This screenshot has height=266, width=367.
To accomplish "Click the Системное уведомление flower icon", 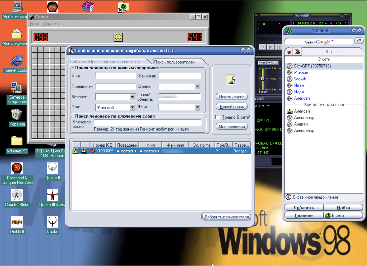I will [288, 197].
